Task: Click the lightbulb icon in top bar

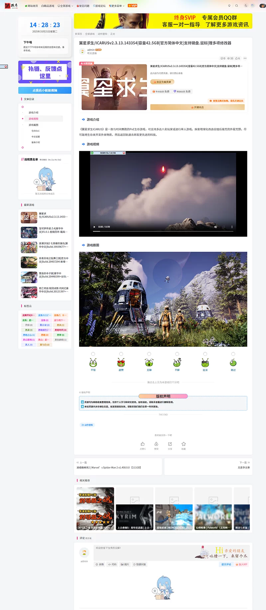Action: coord(229,6)
